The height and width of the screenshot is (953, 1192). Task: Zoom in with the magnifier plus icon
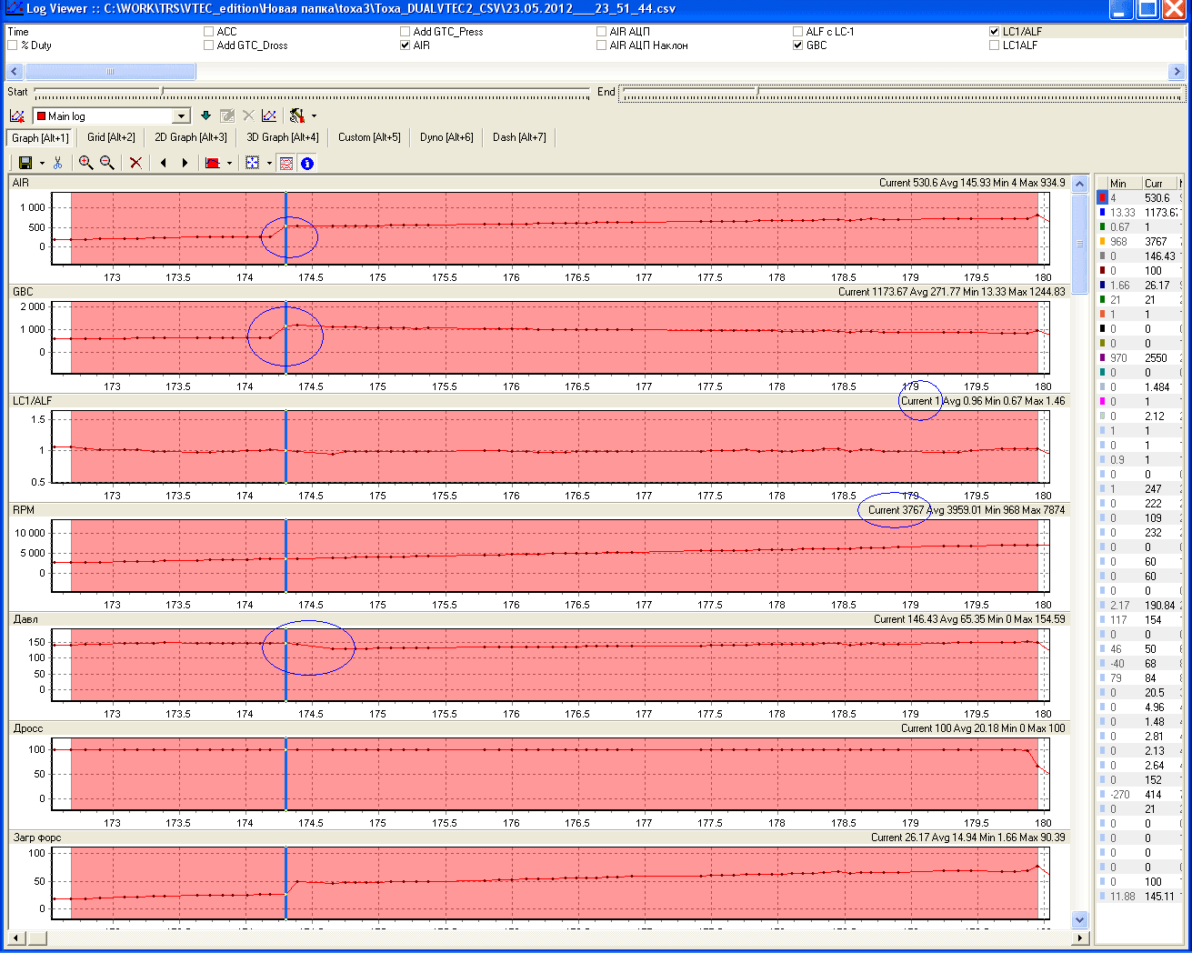tap(85, 163)
